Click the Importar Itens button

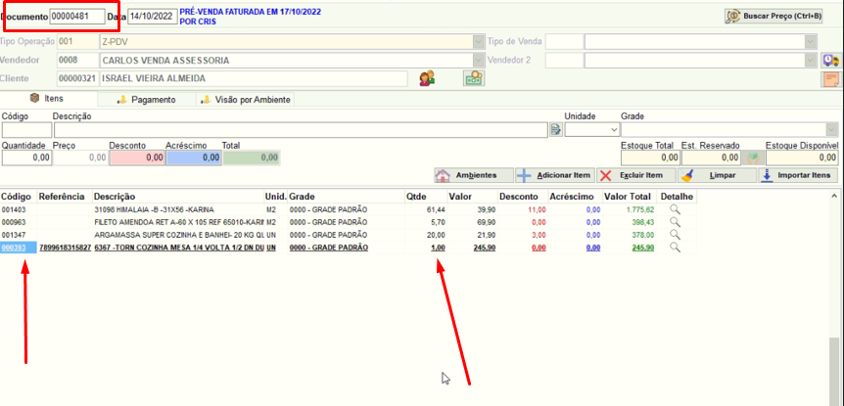[x=798, y=175]
